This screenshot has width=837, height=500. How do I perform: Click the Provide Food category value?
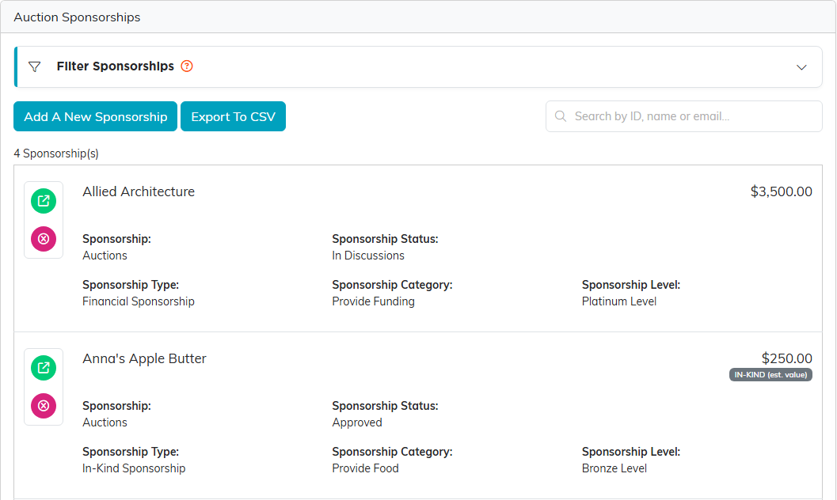(x=365, y=468)
